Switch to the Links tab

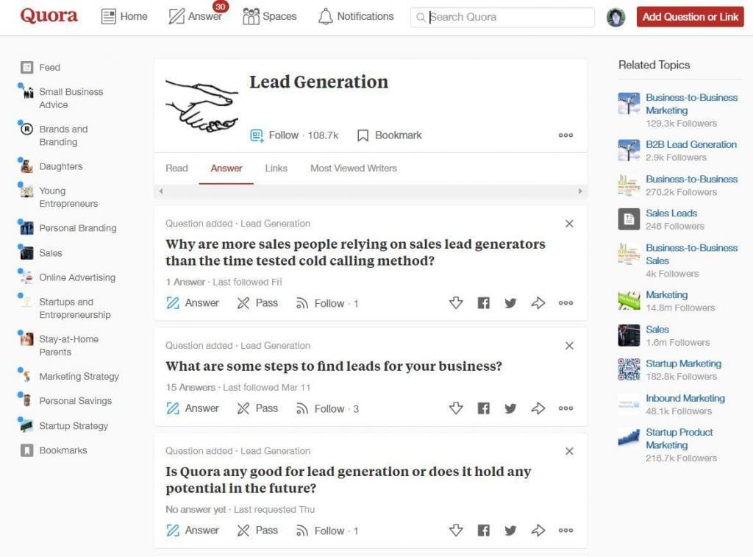click(x=276, y=168)
